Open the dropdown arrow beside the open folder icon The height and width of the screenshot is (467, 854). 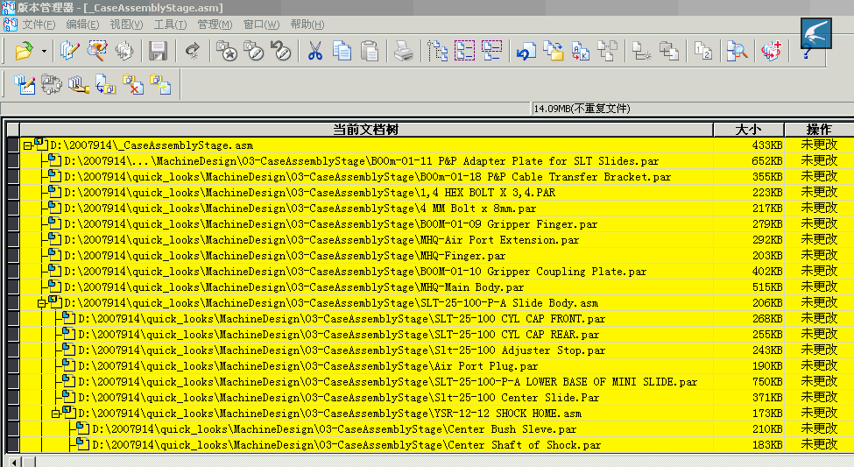click(44, 52)
